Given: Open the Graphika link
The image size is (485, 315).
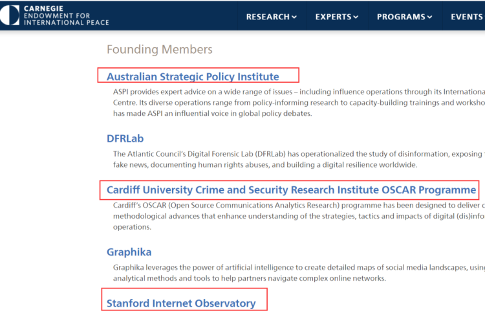Looking at the screenshot, I should pos(129,252).
